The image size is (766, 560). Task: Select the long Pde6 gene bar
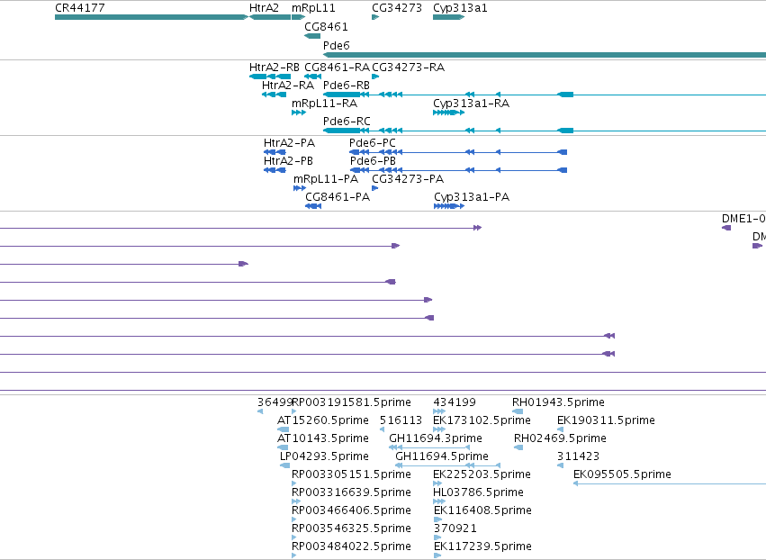point(545,55)
